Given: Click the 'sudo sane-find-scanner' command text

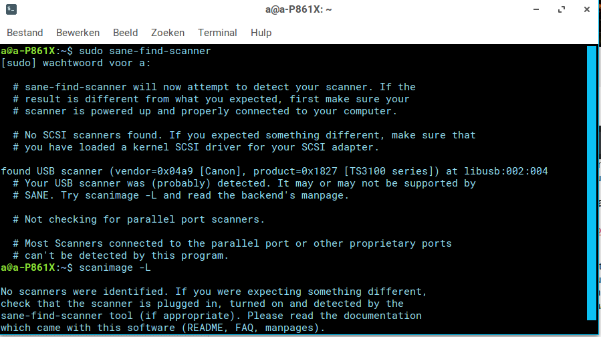Looking at the screenshot, I should tap(145, 51).
